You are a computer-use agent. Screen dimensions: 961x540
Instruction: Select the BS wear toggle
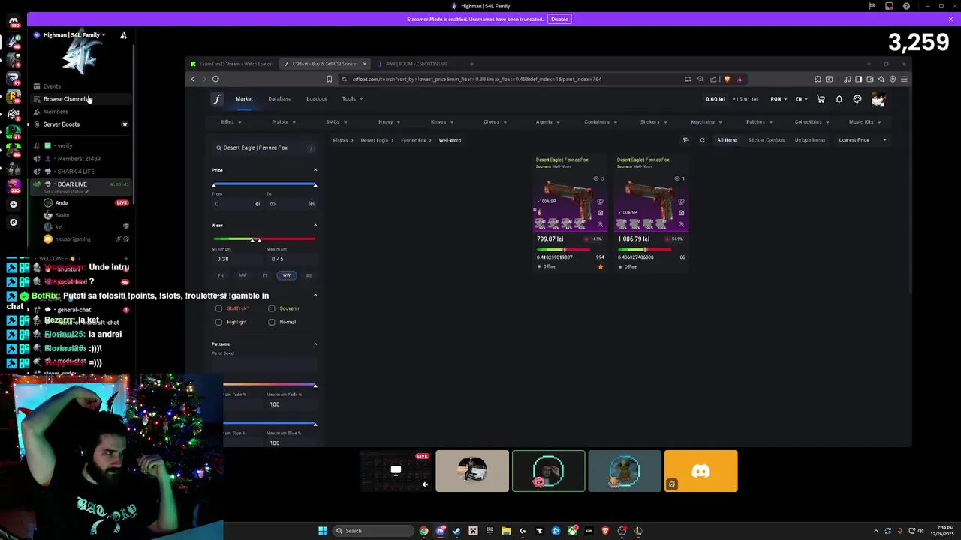click(309, 275)
